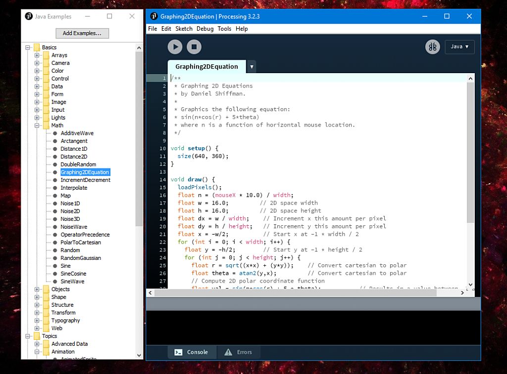Viewport: 507px width, 374px height.
Task: Expand the Camera folder
Action: click(x=37, y=63)
